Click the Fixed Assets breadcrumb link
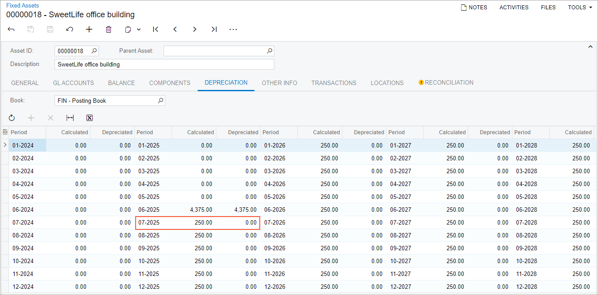The width and height of the screenshot is (598, 295). [23, 6]
